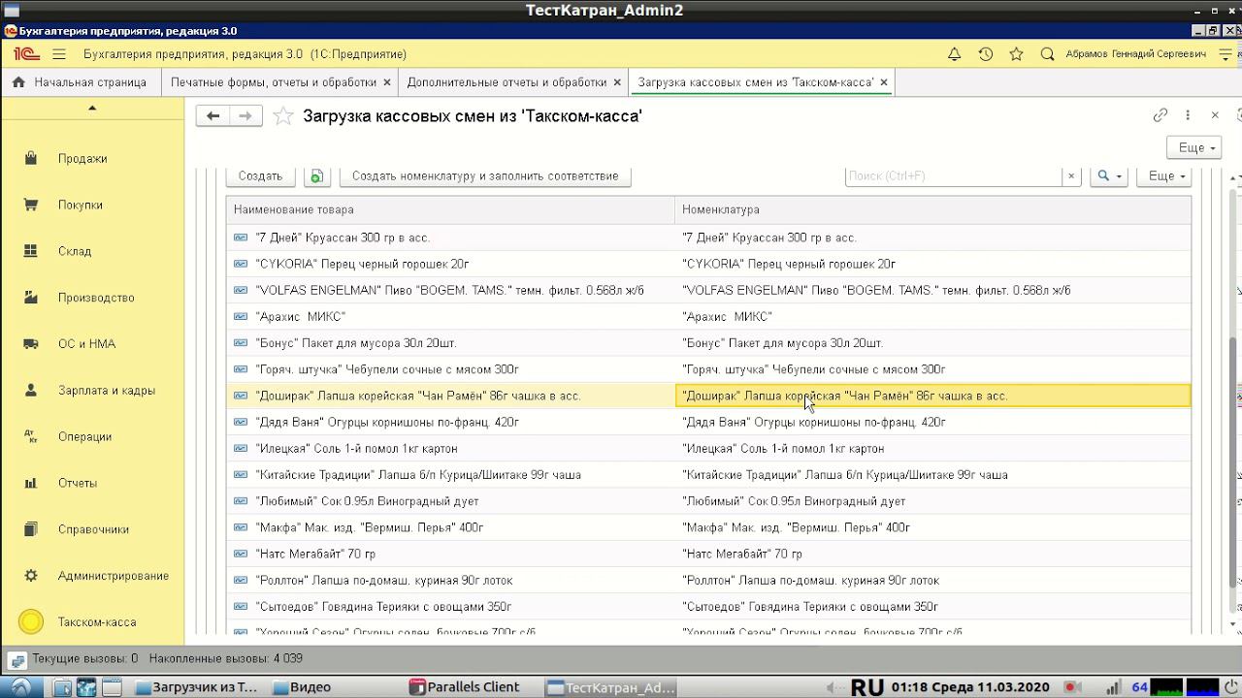Image resolution: width=1242 pixels, height=698 pixels.
Task: Select "Дядя Ваня" Огурцы корнишоны Номенклатура cell
Action: [932, 423]
